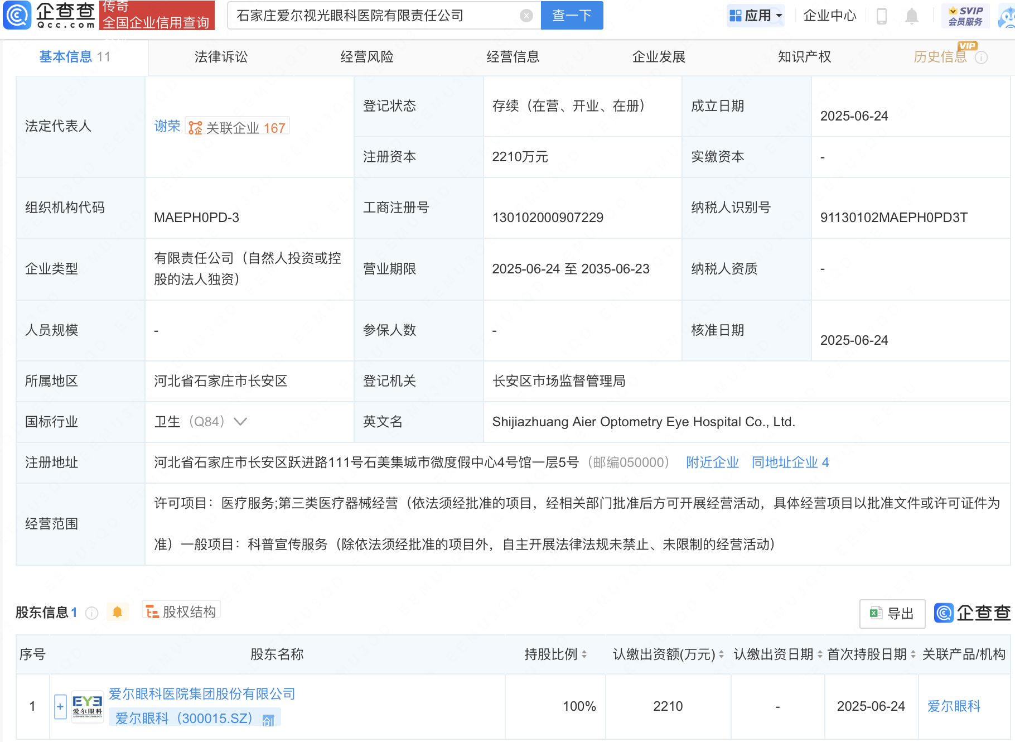The height and width of the screenshot is (742, 1015).
Task: Open the 历史信息 VIP tab
Action: [940, 57]
